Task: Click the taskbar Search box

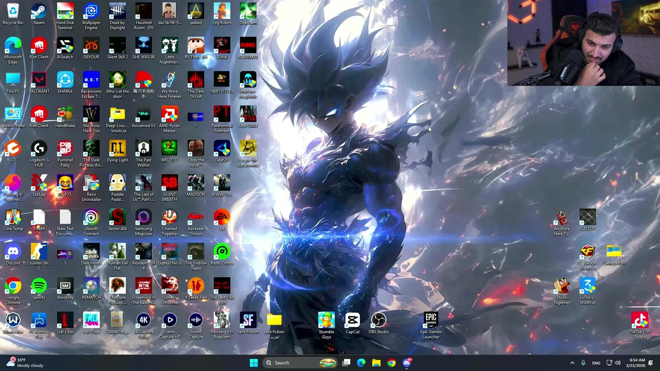Action: point(301,363)
